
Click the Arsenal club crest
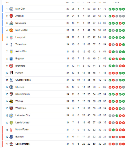11,16
